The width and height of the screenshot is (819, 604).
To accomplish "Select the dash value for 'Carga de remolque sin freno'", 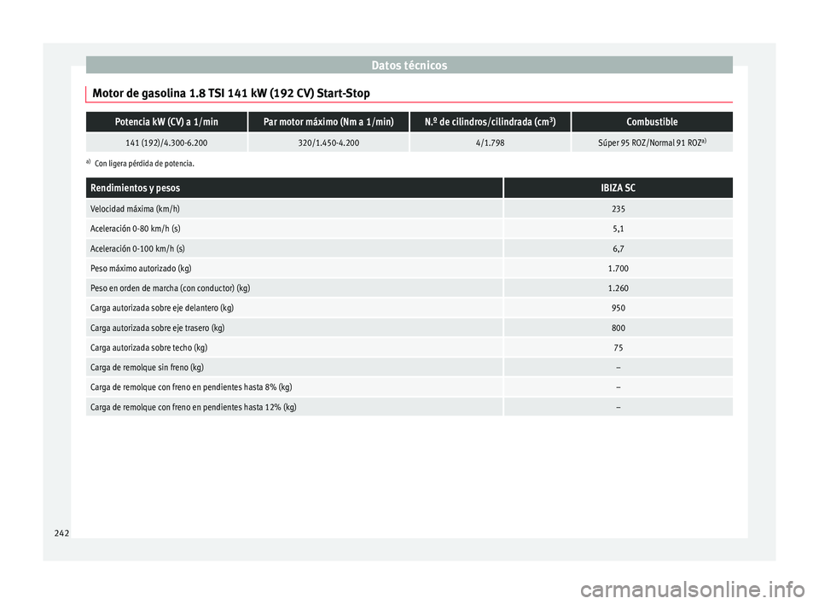I will coord(618,368).
